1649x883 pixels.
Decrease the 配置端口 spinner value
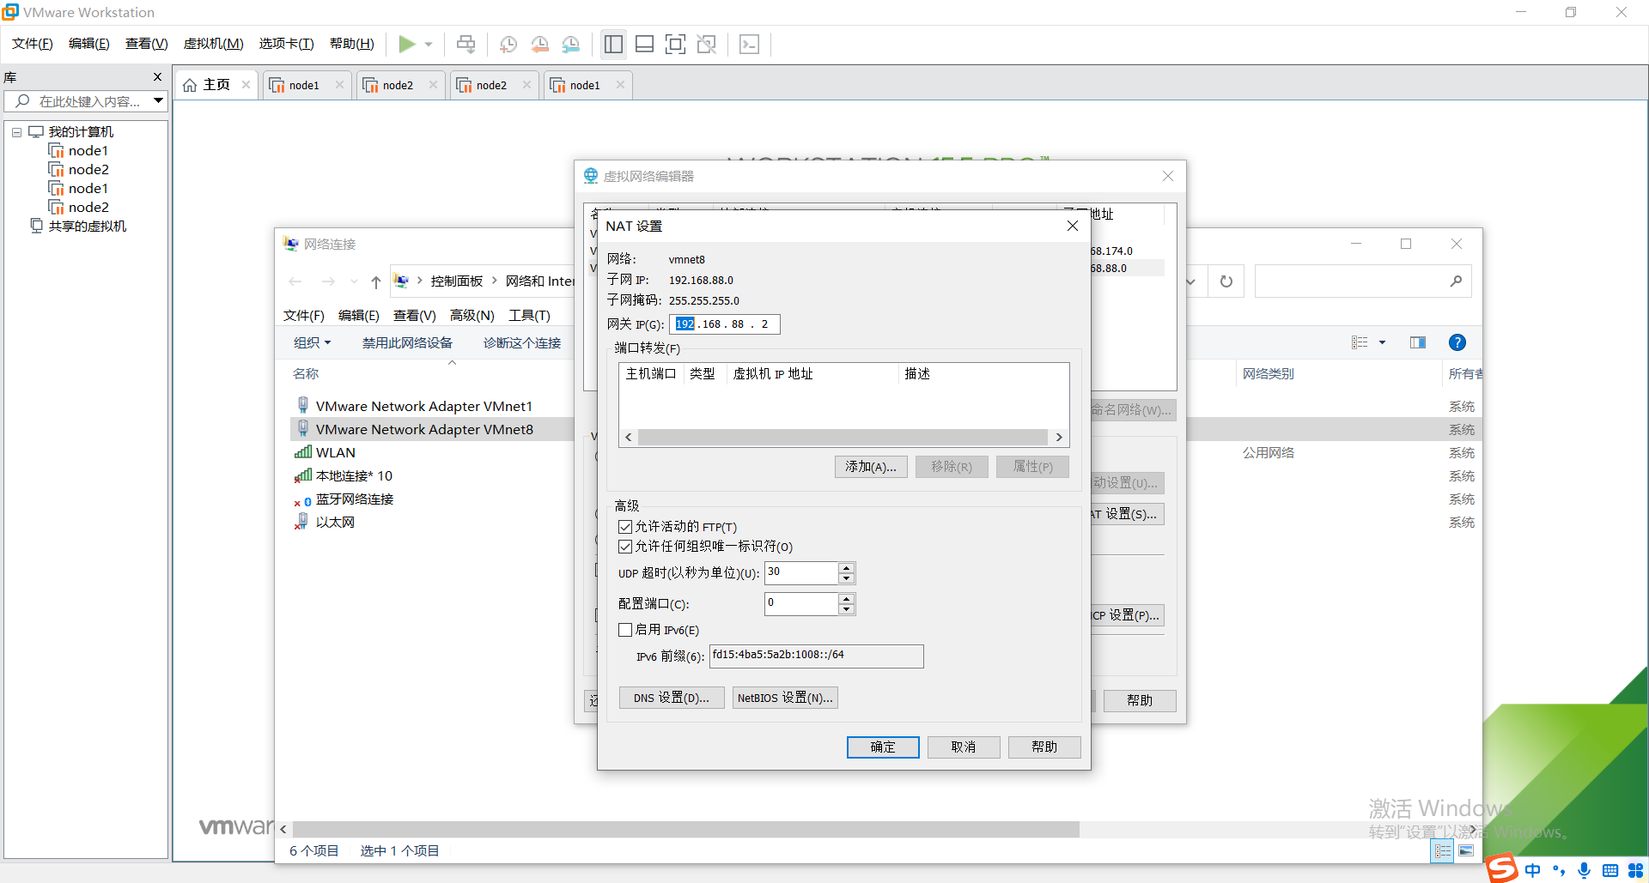pos(847,609)
